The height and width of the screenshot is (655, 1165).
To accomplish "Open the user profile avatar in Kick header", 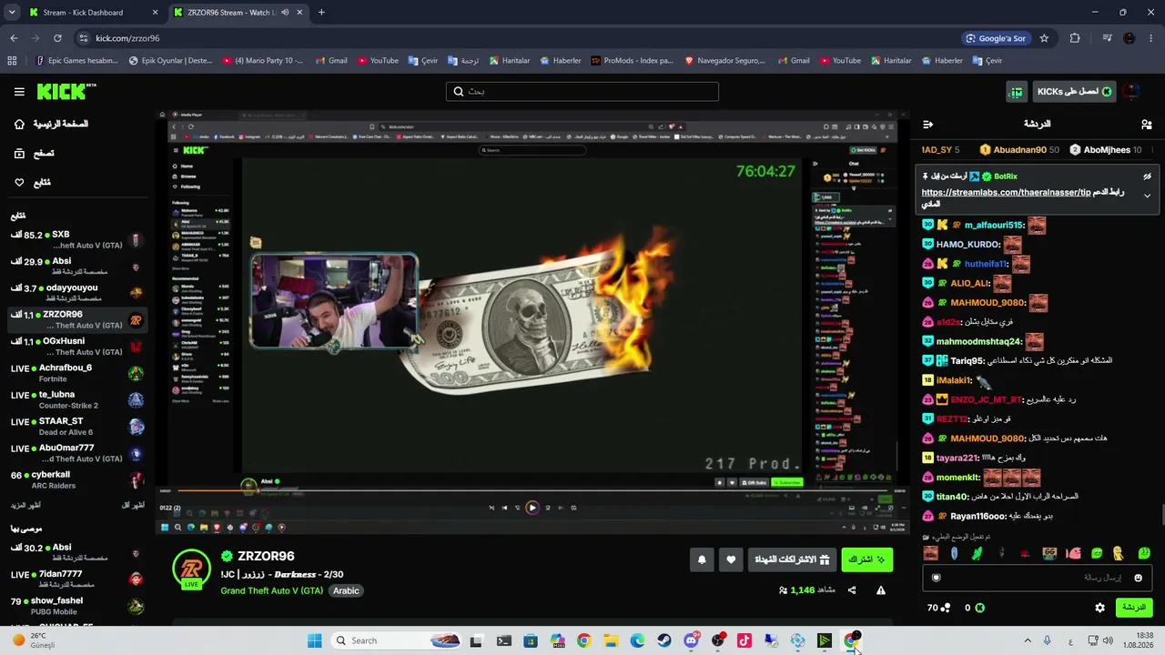I will [1131, 92].
